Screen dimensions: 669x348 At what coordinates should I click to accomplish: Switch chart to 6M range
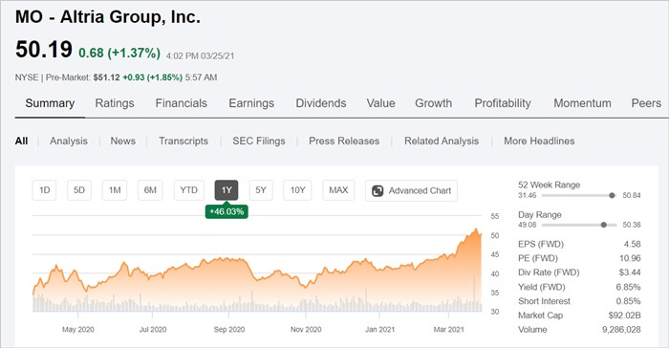150,190
